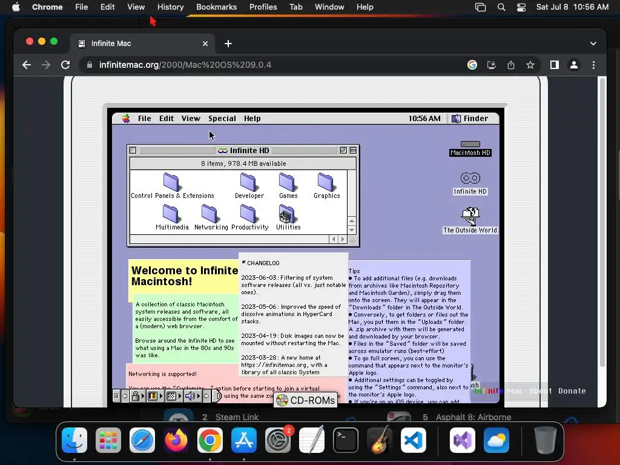Open the monitor color depth control strip module

click(x=154, y=395)
